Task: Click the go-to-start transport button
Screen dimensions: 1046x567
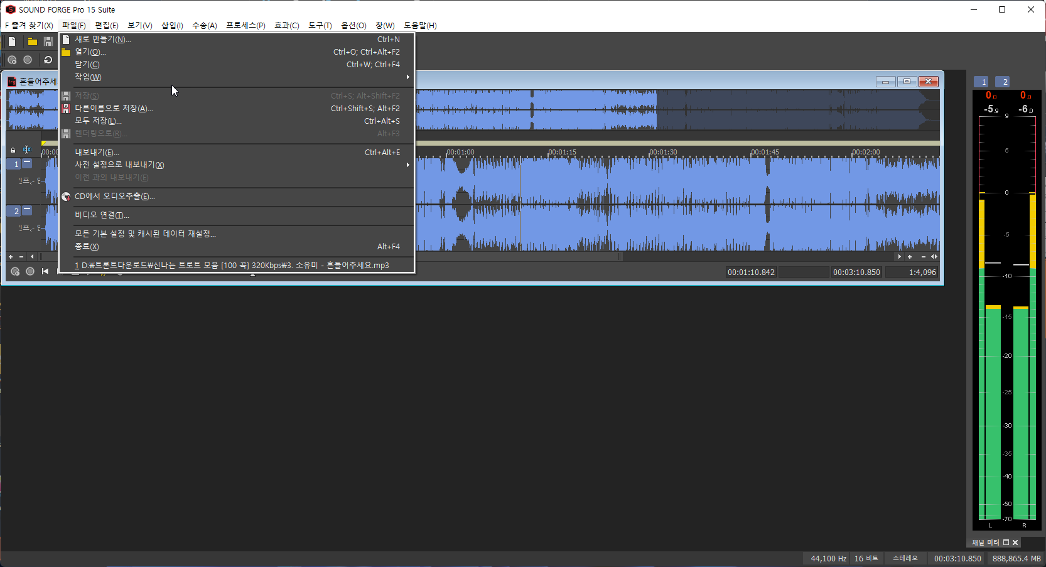Action: click(45, 271)
